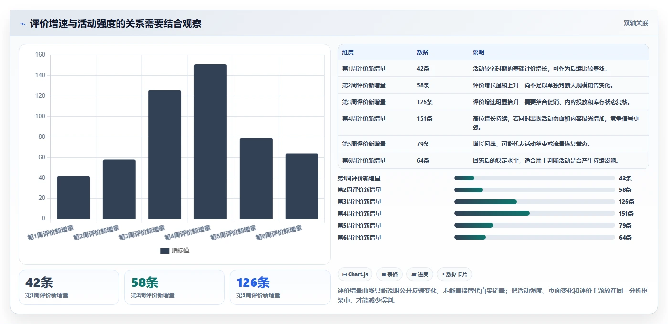668x324 pixels.
Task: Click the 第4周评价新增量 tallest bar
Action: tap(211, 142)
